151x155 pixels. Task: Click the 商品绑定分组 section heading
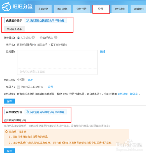tap(14, 112)
